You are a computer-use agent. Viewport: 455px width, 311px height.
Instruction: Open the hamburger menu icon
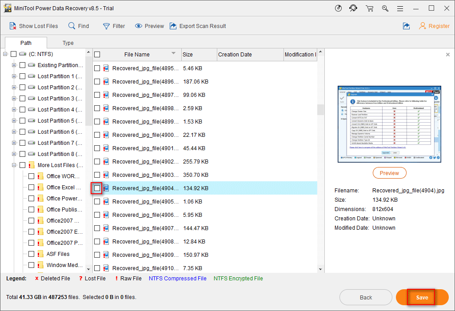tap(400, 9)
